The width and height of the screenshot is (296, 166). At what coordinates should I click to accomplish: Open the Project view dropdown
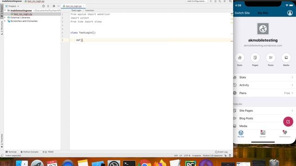pyautogui.click(x=12, y=6)
